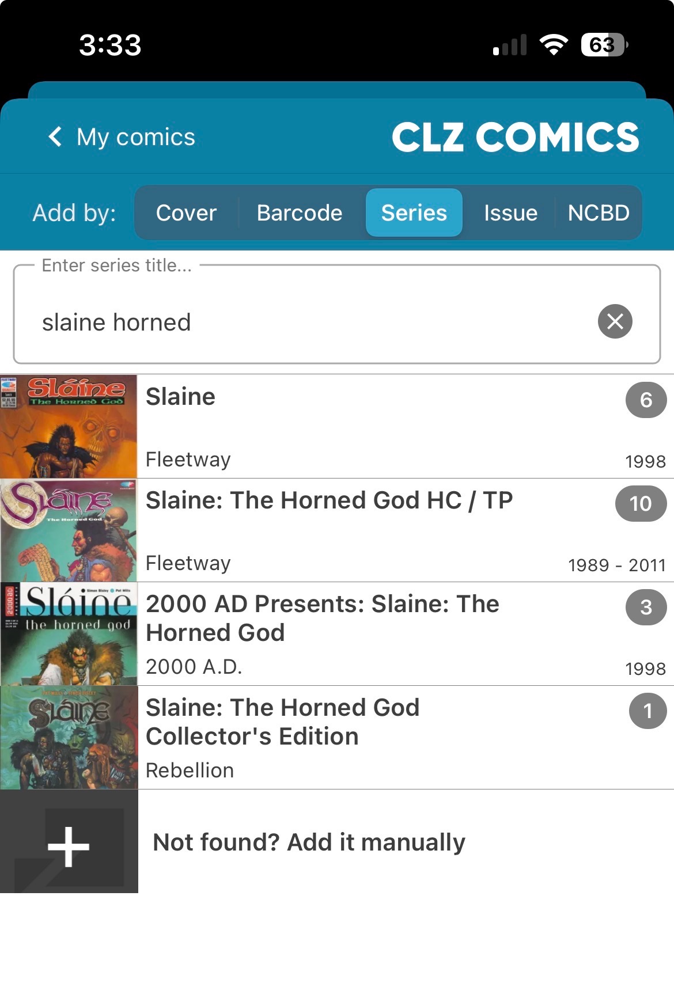Switch to the Cover add mode
Screen dimensions: 674x987
[186, 213]
